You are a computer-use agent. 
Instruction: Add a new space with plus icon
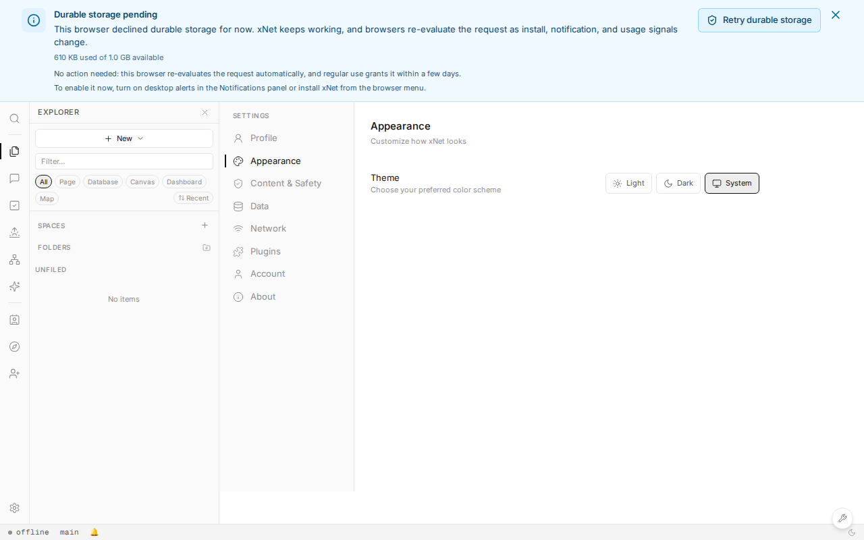(x=205, y=225)
